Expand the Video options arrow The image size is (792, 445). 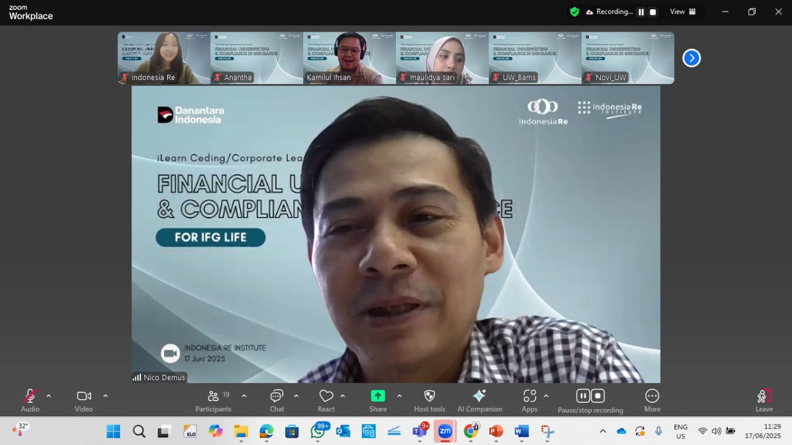coord(105,396)
